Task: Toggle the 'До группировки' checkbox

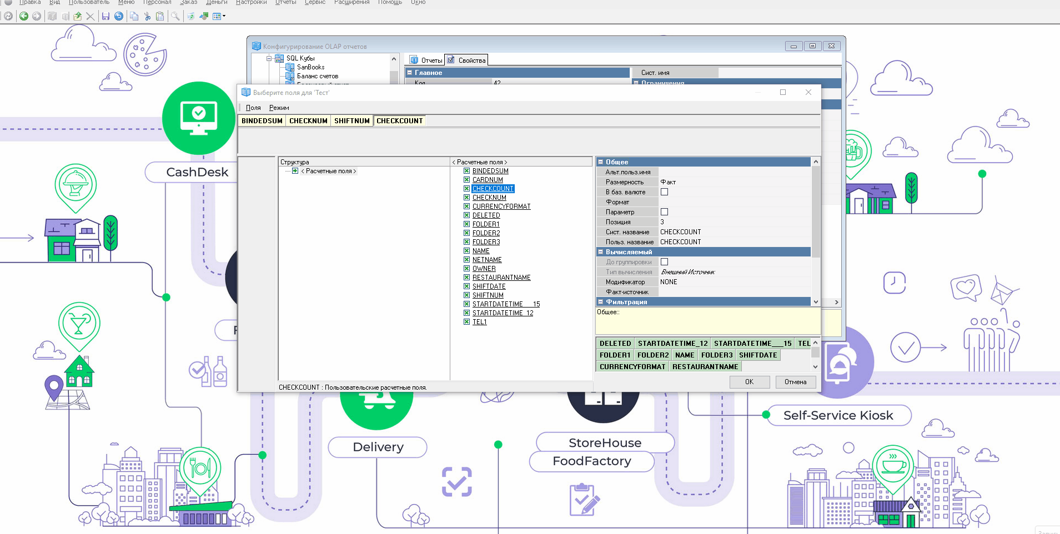Action: coord(664,262)
